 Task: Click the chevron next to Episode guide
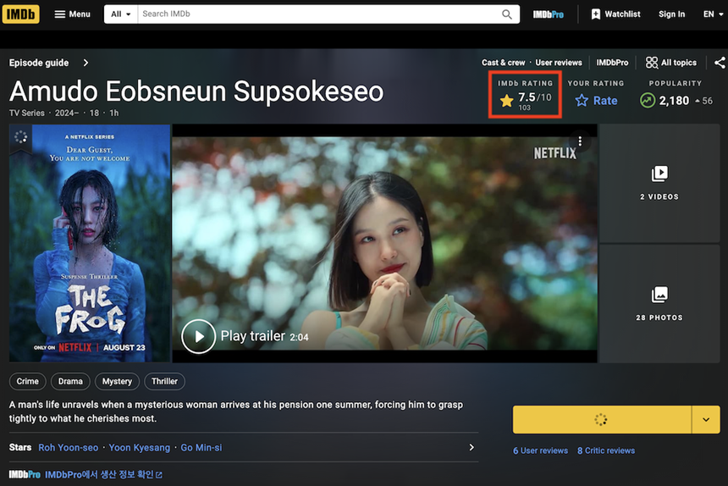pos(85,63)
